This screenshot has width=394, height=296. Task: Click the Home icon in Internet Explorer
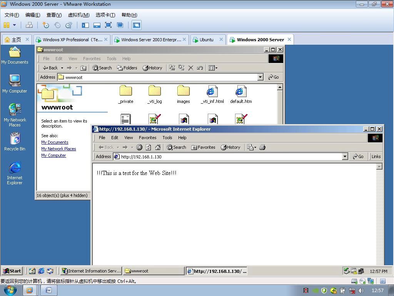pos(158,147)
